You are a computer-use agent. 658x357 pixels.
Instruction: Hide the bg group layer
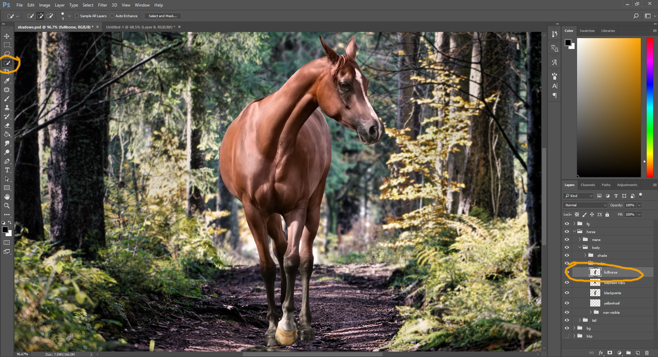567,328
